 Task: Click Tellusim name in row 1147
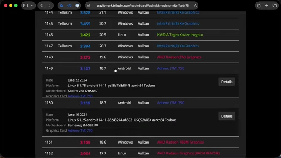pos(65,46)
